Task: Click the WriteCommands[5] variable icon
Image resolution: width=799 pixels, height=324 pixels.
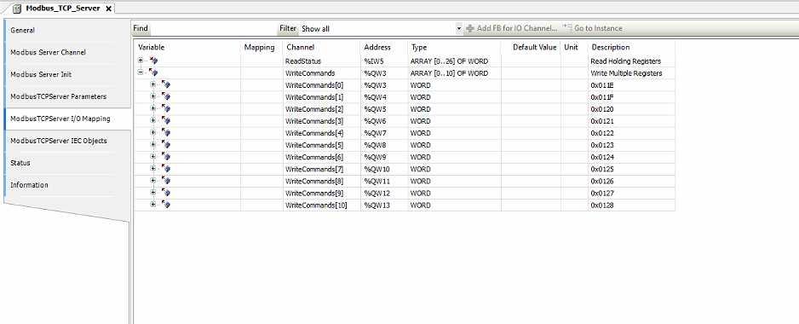Action: click(165, 145)
